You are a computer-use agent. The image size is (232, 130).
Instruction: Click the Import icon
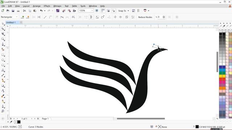point(64,11)
